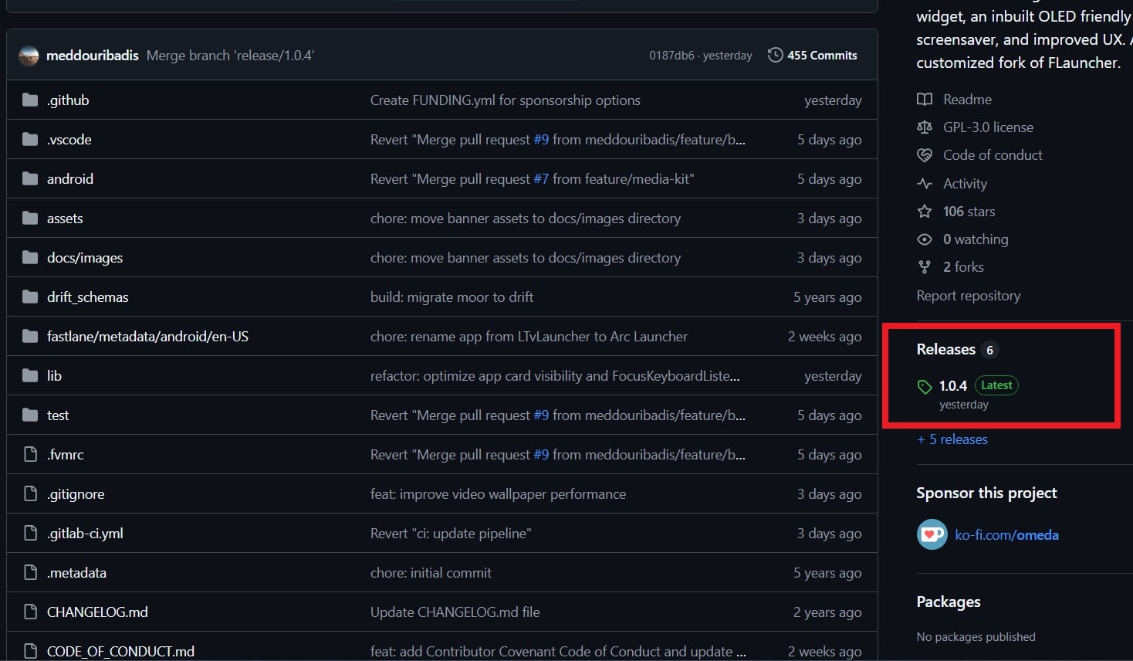Open the Packages heading
Image resolution: width=1133 pixels, height=661 pixels.
949,602
